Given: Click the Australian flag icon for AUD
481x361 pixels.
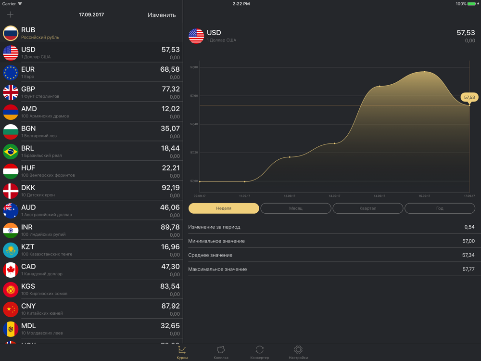Looking at the screenshot, I should point(11,211).
